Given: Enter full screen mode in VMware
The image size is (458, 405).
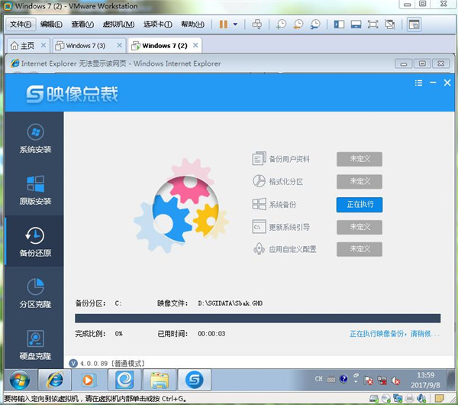Looking at the screenshot, I should (373, 24).
